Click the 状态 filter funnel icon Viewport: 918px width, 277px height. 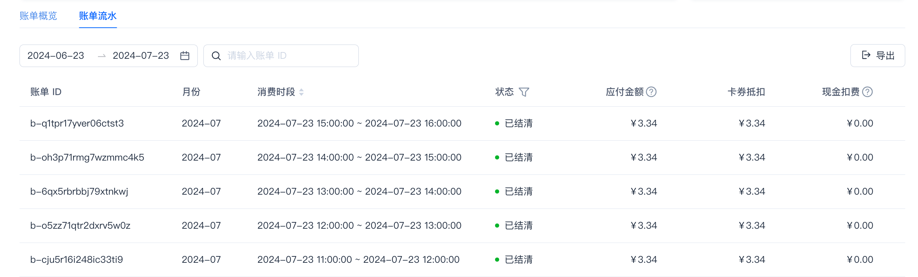click(x=524, y=92)
